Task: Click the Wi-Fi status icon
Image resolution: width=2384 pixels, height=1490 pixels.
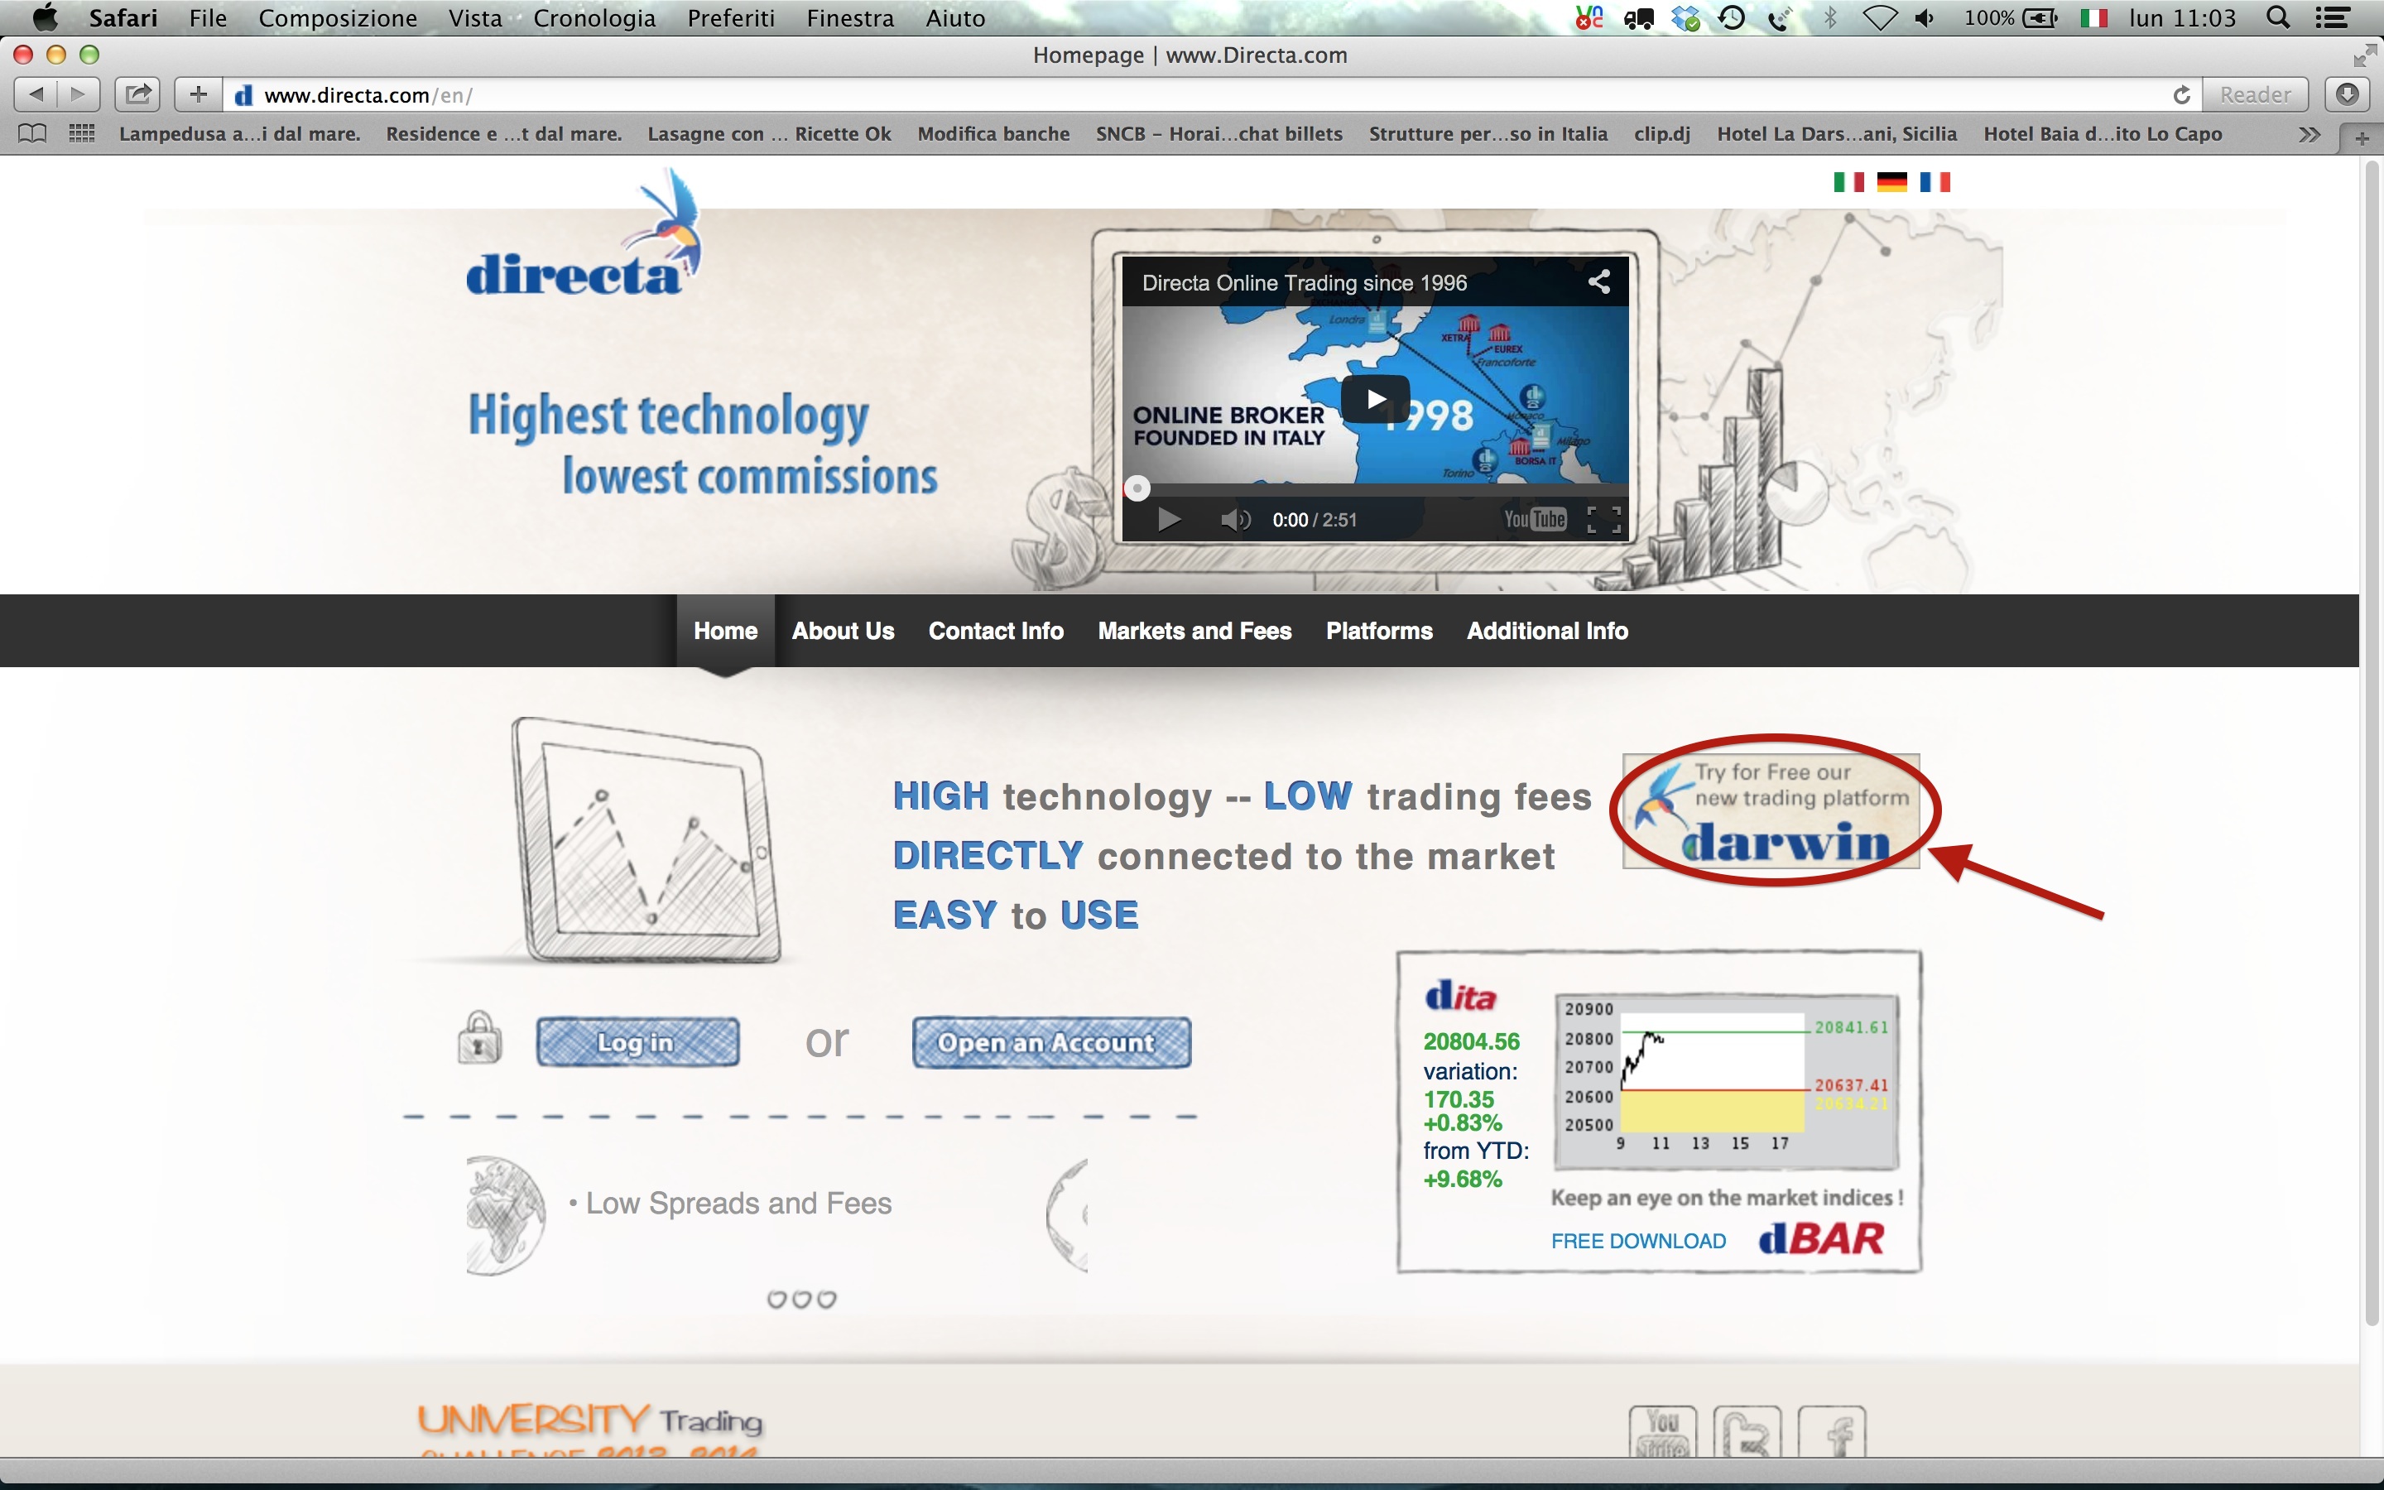Action: (1880, 17)
